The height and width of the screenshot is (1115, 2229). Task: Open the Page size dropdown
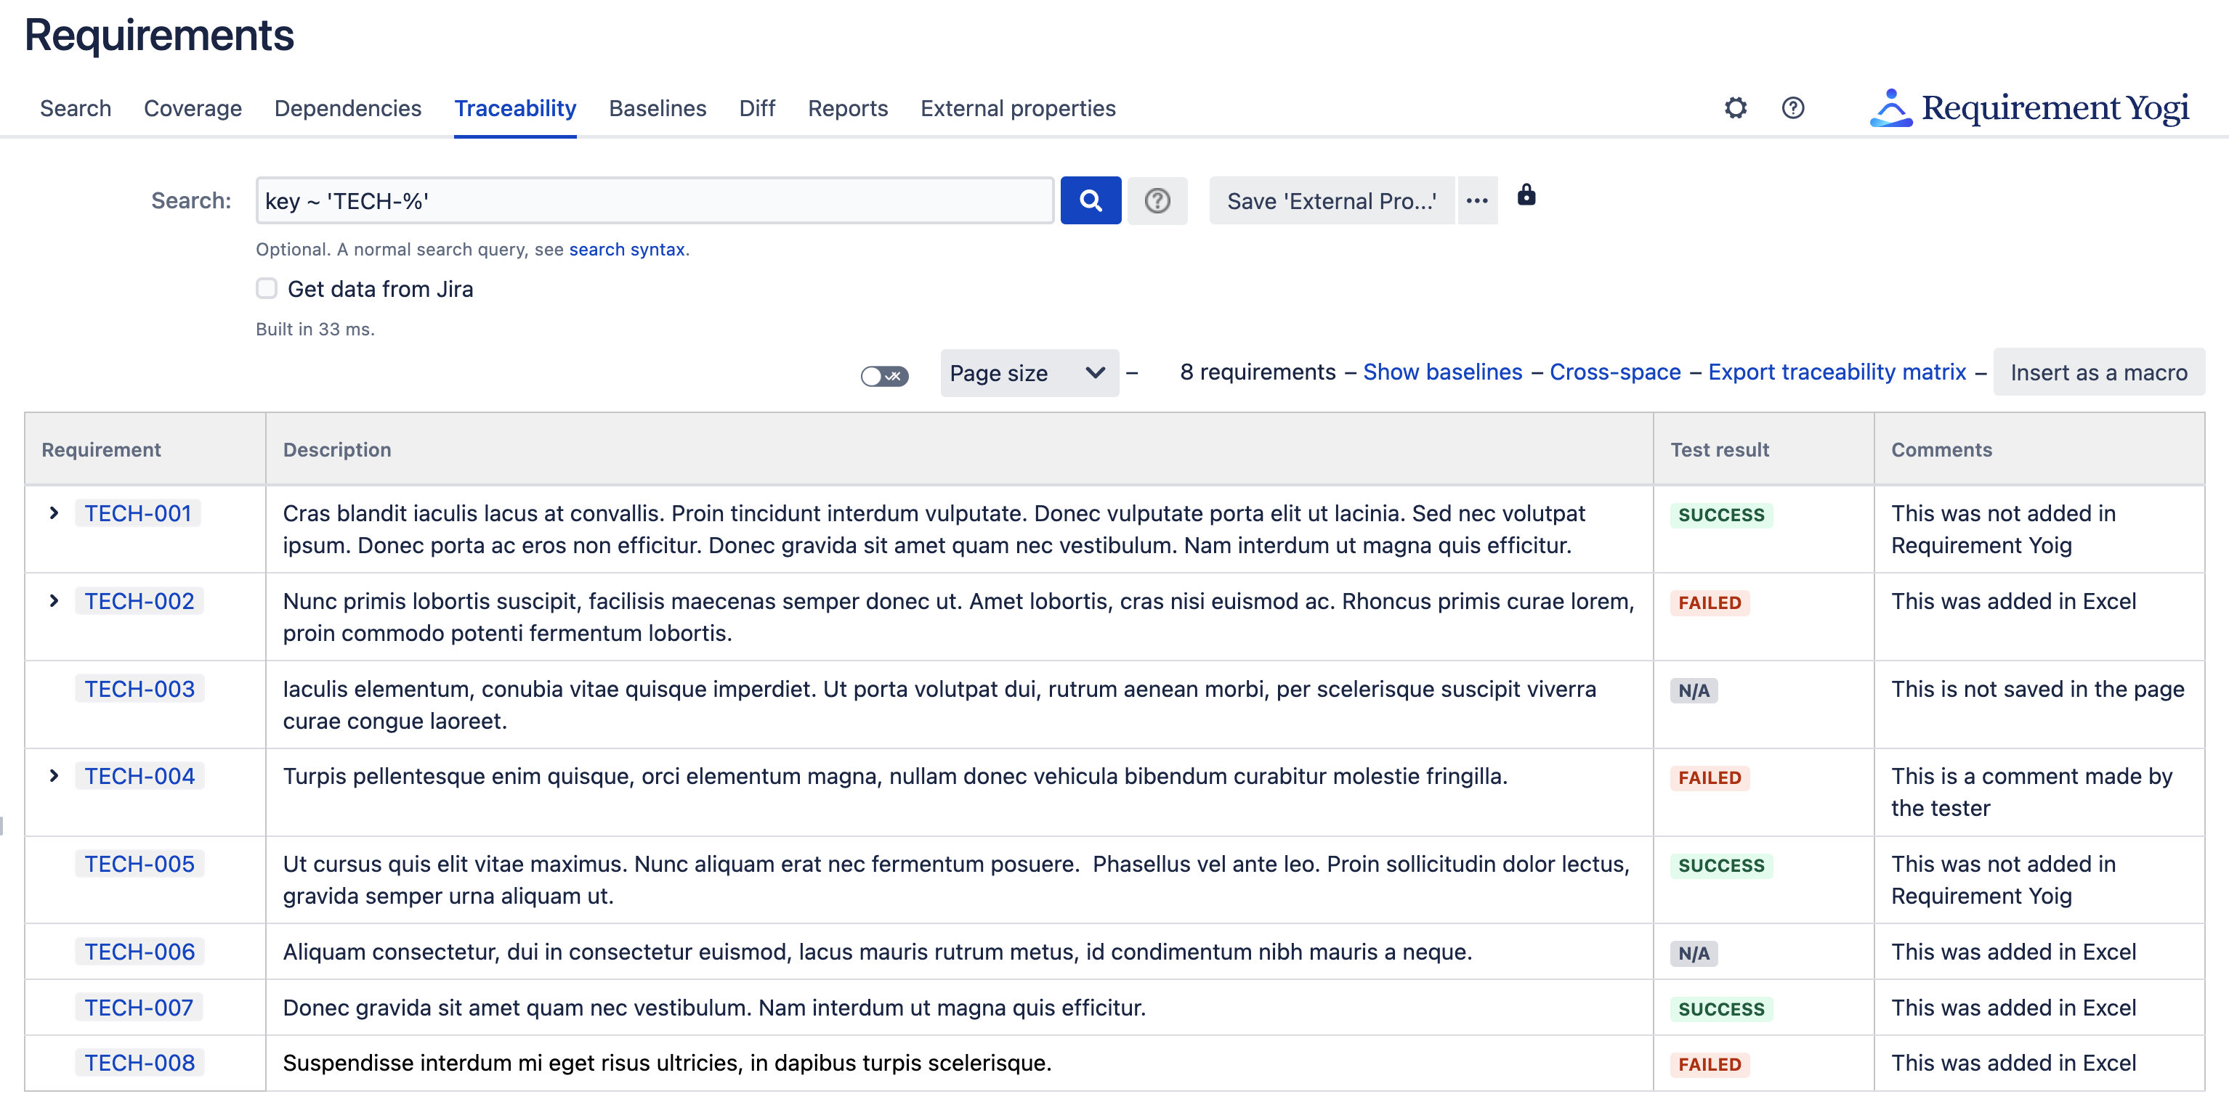coord(1028,373)
